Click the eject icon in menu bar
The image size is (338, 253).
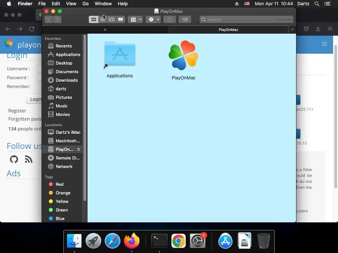coord(237,4)
